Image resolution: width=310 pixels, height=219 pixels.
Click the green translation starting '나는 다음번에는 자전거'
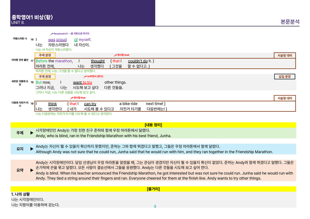pos(74,114)
